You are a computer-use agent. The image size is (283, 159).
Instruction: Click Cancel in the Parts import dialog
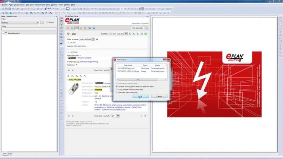coord(159,97)
